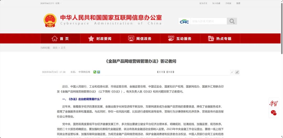Image resolution: width=283 pixels, height=138 pixels.
Task: Switch to 繁體 traditional Chinese
Action: click(x=238, y=3)
